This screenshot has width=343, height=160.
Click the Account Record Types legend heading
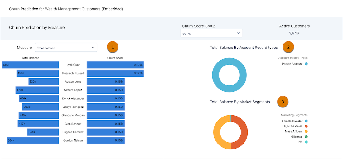pos(293,58)
